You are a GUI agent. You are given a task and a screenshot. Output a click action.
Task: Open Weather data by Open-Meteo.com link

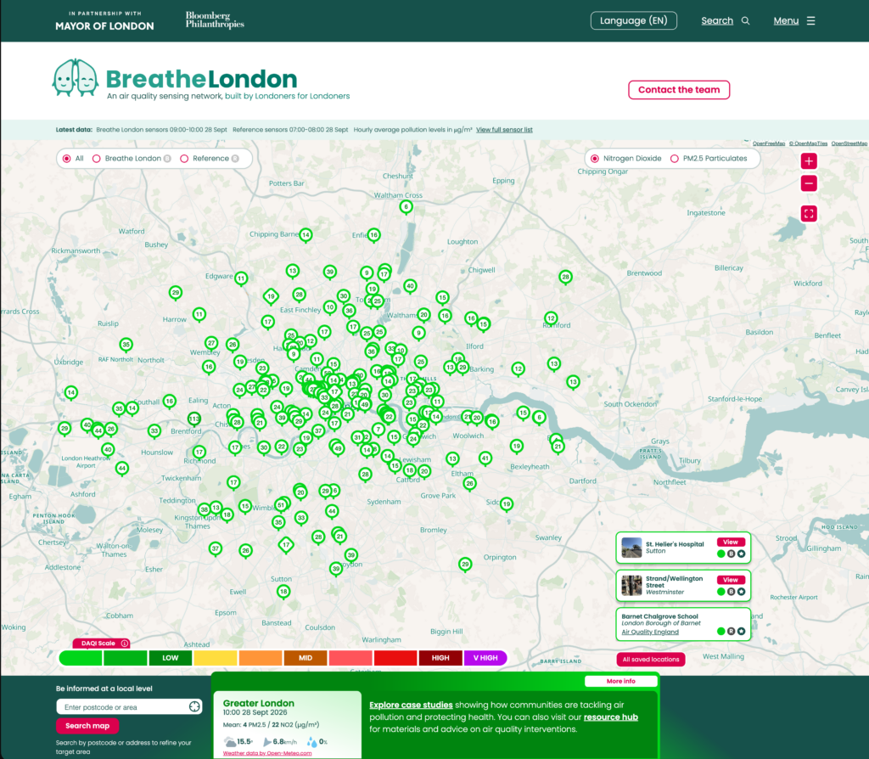tap(267, 753)
